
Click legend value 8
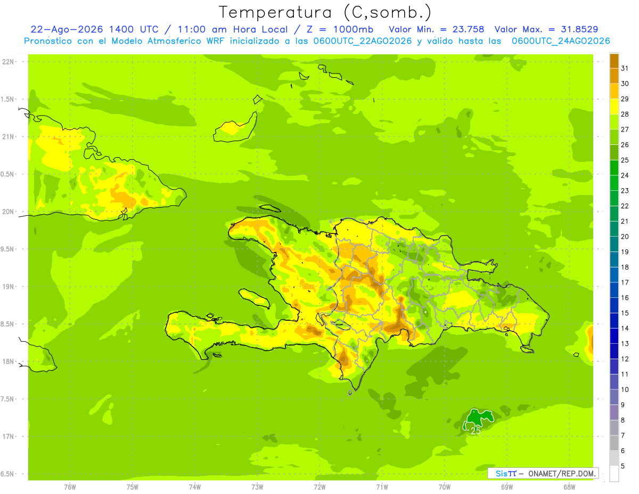click(x=623, y=420)
